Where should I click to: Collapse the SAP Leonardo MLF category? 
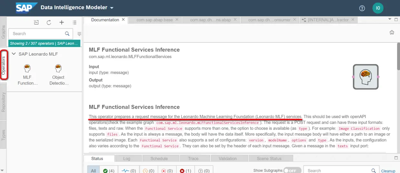click(x=14, y=54)
